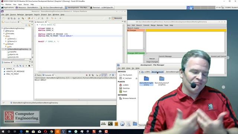Image resolution: width=238 pixels, height=134 pixels.
Task: Click the Terminate icon in Console toolbar
Action: 87,75
